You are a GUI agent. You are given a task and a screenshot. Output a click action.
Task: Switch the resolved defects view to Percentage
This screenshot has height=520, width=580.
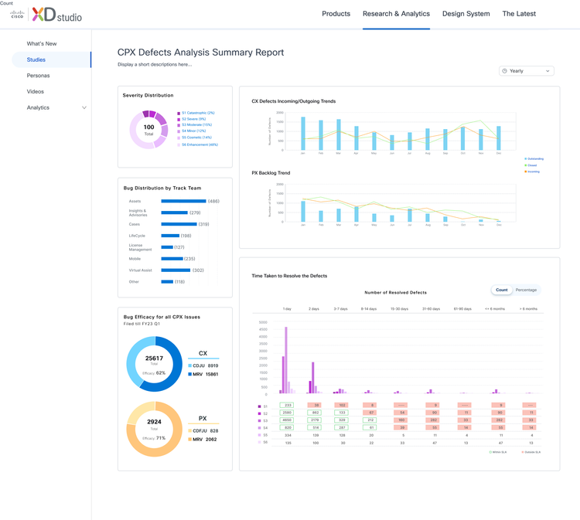(x=526, y=290)
